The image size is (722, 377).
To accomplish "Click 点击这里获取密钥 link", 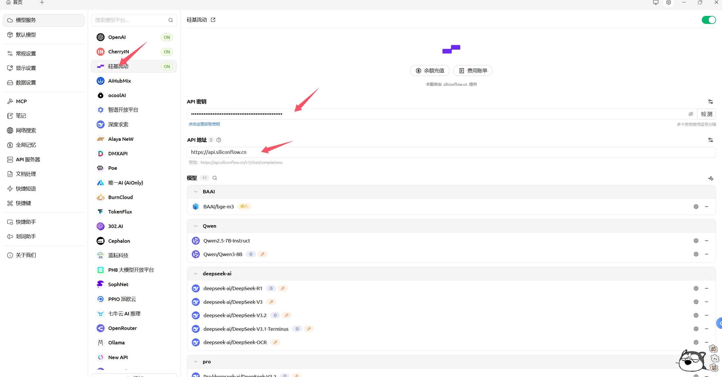I will pos(204,124).
